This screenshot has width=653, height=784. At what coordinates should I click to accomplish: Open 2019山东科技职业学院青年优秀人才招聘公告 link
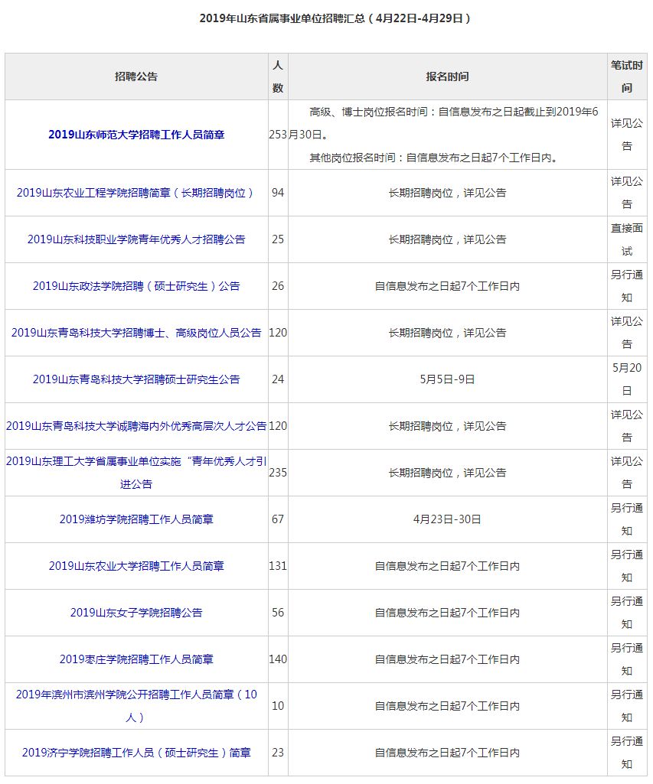[x=136, y=239]
